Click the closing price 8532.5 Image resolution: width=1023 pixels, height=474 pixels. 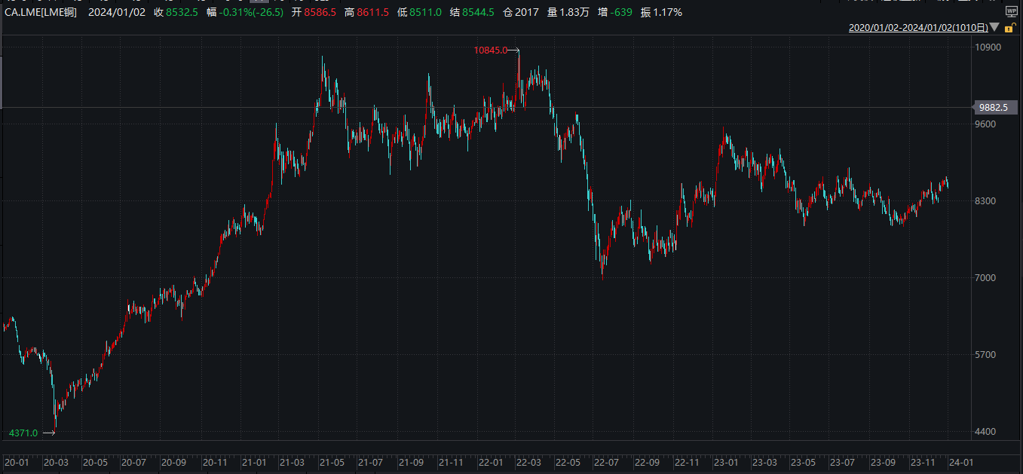pos(182,12)
